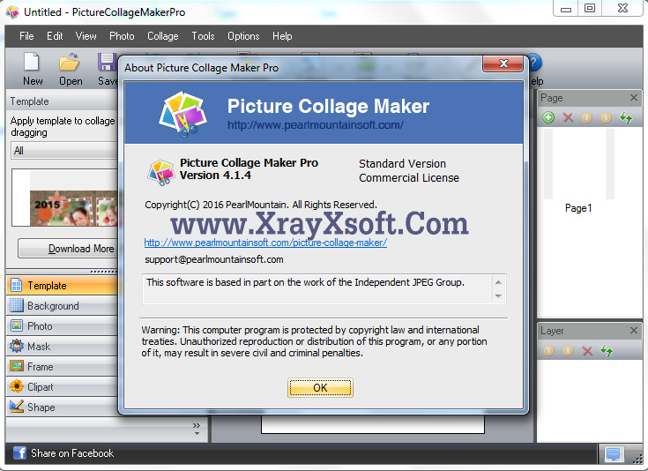Click red delete icon in Page panel
This screenshot has height=471, width=648.
pyautogui.click(x=568, y=117)
